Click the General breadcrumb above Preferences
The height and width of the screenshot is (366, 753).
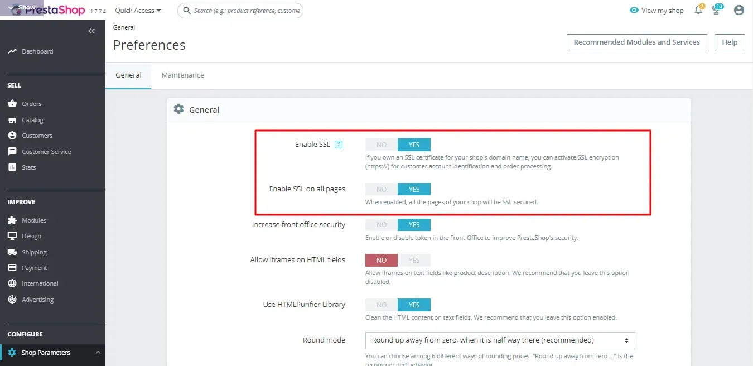pos(124,27)
